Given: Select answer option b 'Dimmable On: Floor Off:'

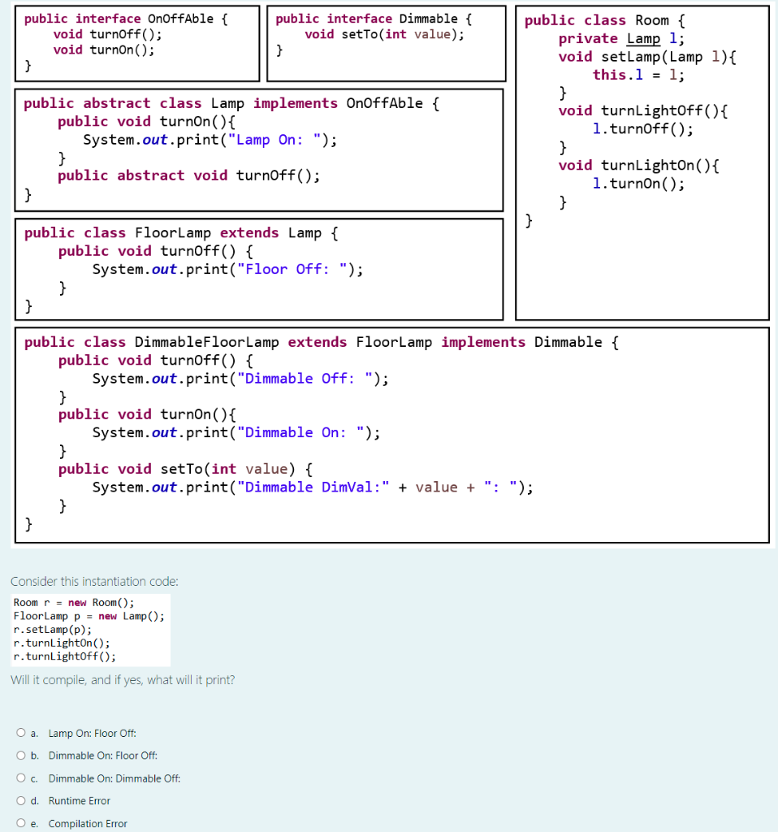Looking at the screenshot, I should click(20, 755).
